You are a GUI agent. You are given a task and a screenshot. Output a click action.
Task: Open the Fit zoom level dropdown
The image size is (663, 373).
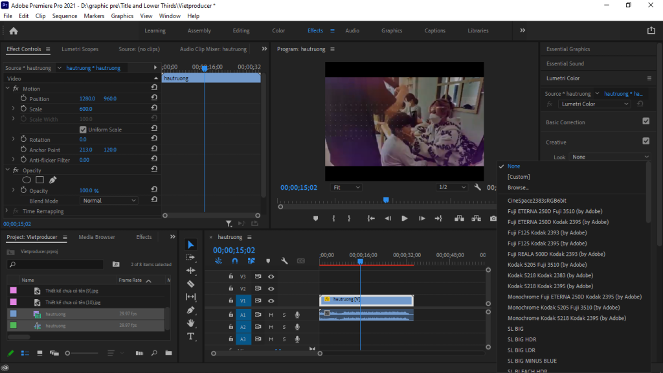(x=346, y=187)
